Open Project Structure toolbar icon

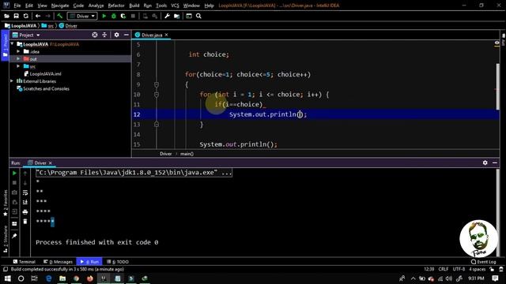[x=176, y=16]
